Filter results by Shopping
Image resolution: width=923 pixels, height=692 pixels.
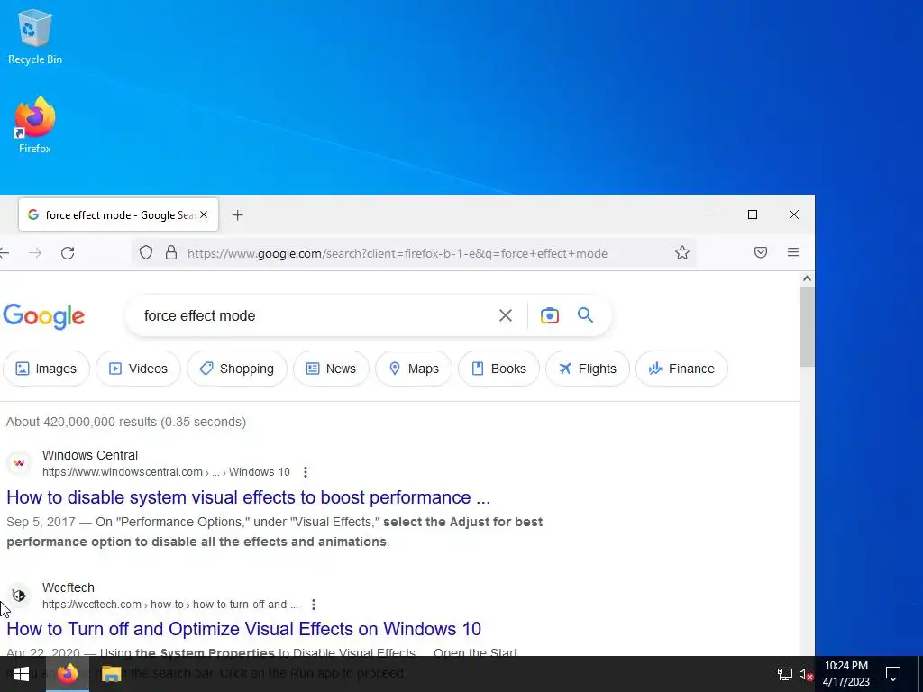point(237,369)
